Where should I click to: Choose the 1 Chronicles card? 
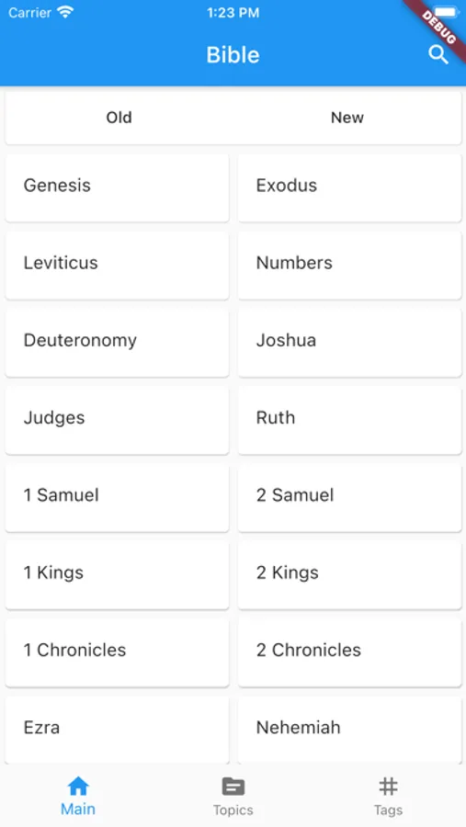click(x=117, y=653)
